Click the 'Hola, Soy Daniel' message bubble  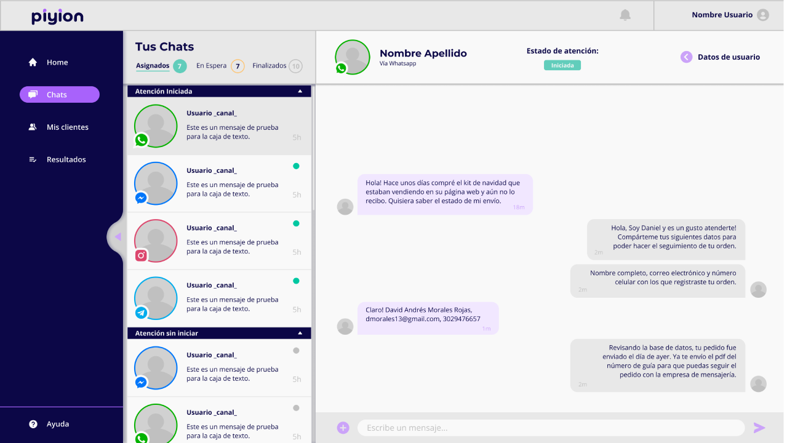pos(666,239)
